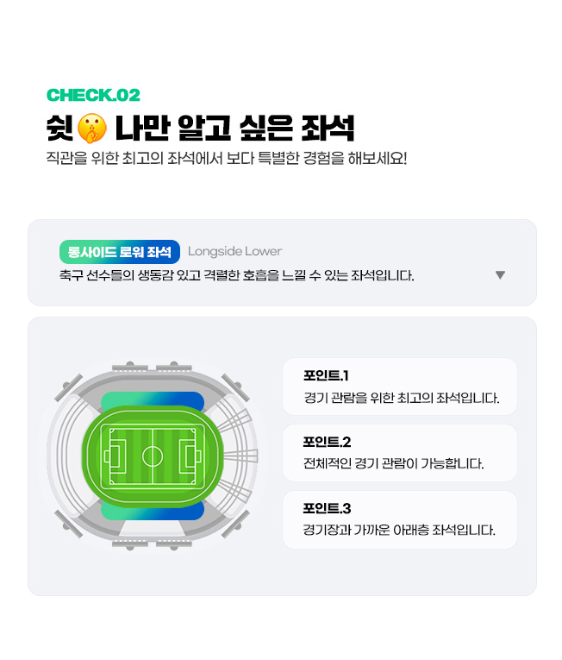Click the shushing face emoji in heading
This screenshot has width=562, height=660.
point(91,128)
